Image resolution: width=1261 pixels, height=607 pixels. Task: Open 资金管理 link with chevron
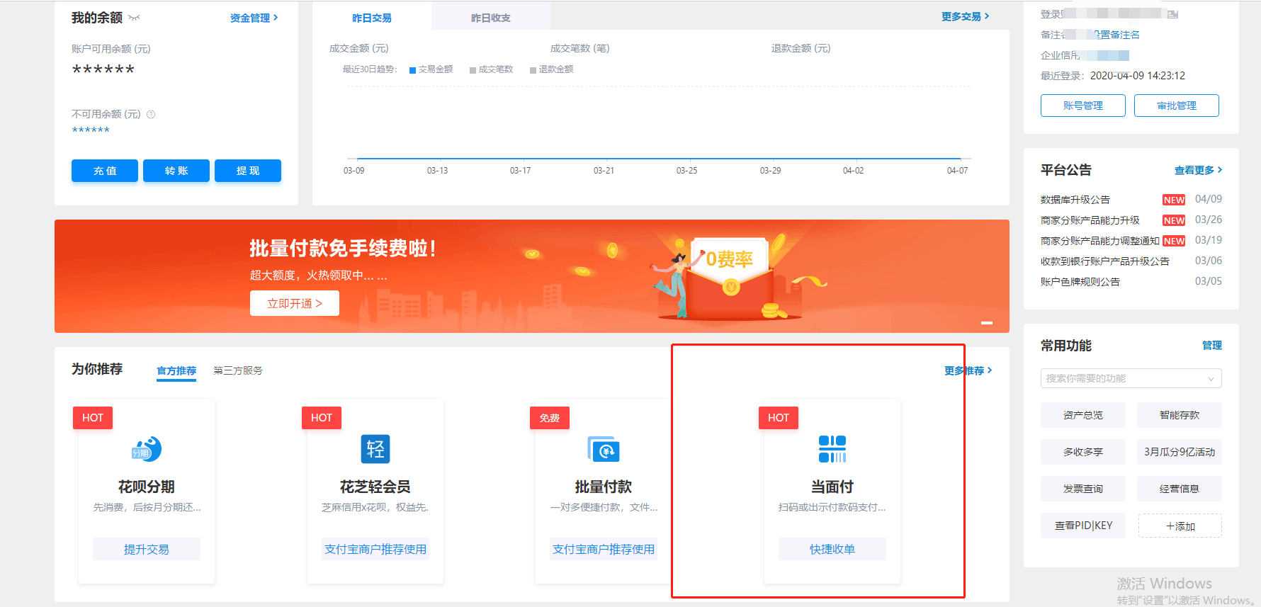(254, 18)
